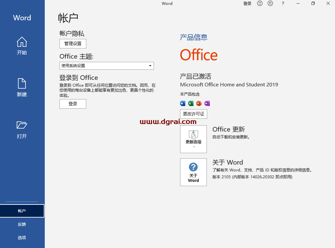Click the 自动下载和安装更新 text
Image resolution: width=335 pixels, height=248 pixels.
tap(231, 137)
